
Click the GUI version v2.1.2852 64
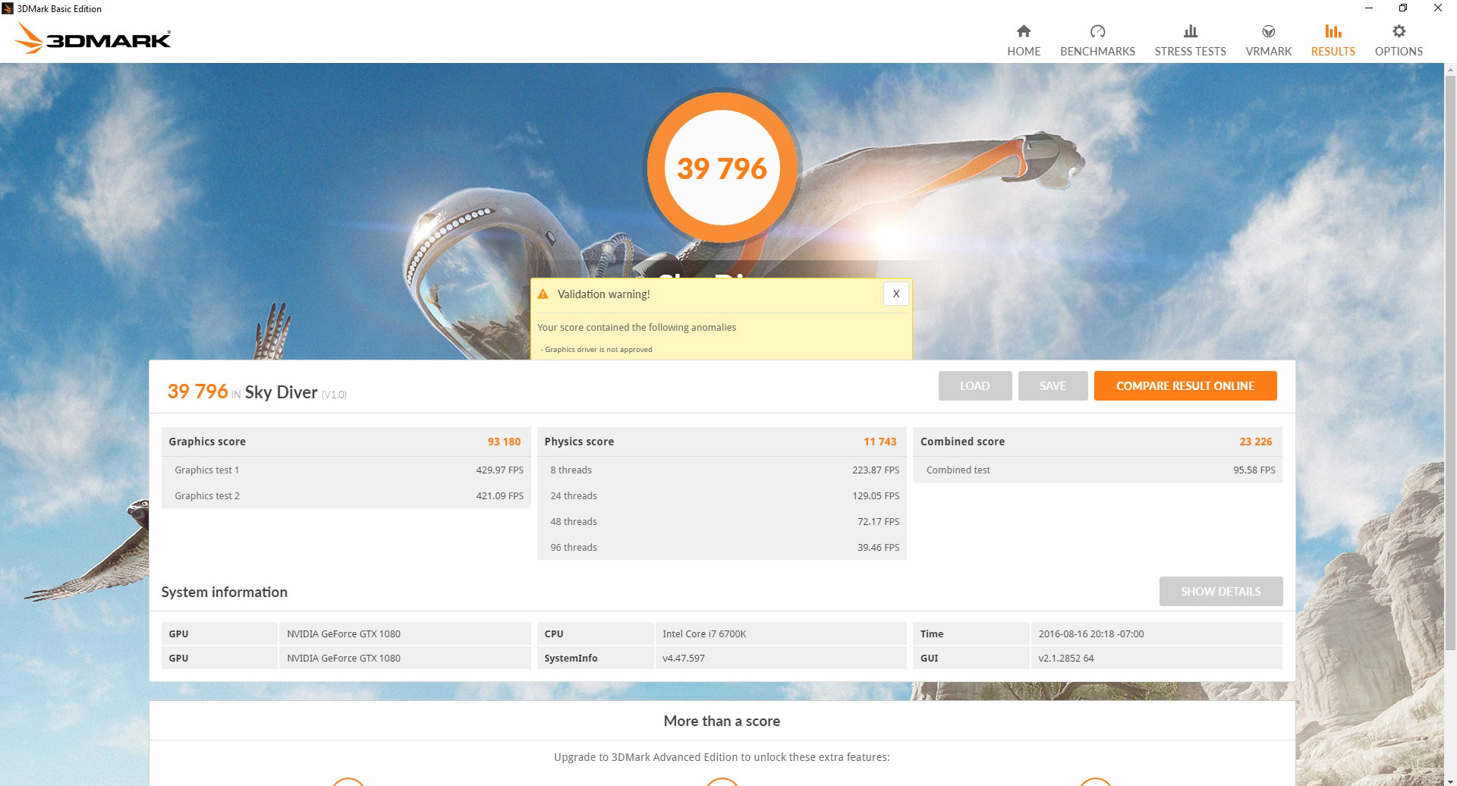(1066, 658)
